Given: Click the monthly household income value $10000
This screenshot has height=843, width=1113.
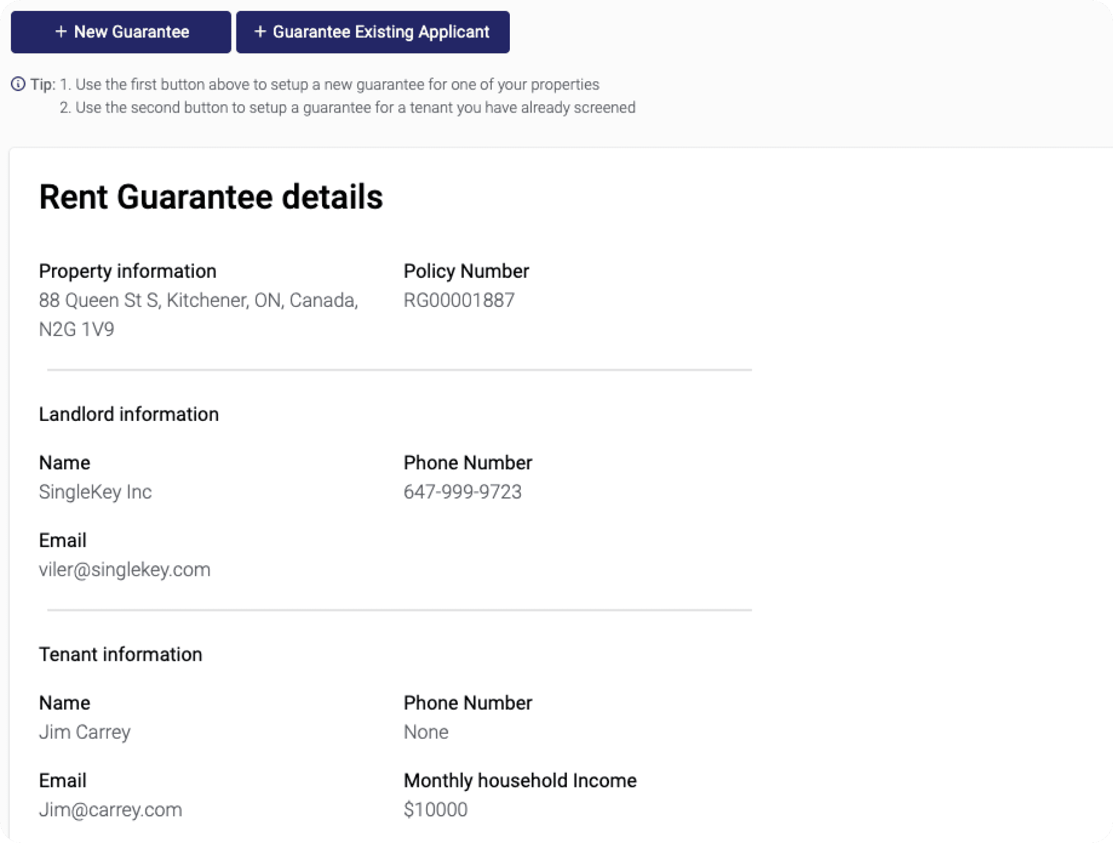Looking at the screenshot, I should (x=435, y=810).
